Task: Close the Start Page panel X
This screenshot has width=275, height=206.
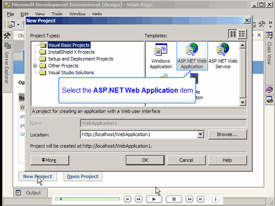Action: coord(259,35)
